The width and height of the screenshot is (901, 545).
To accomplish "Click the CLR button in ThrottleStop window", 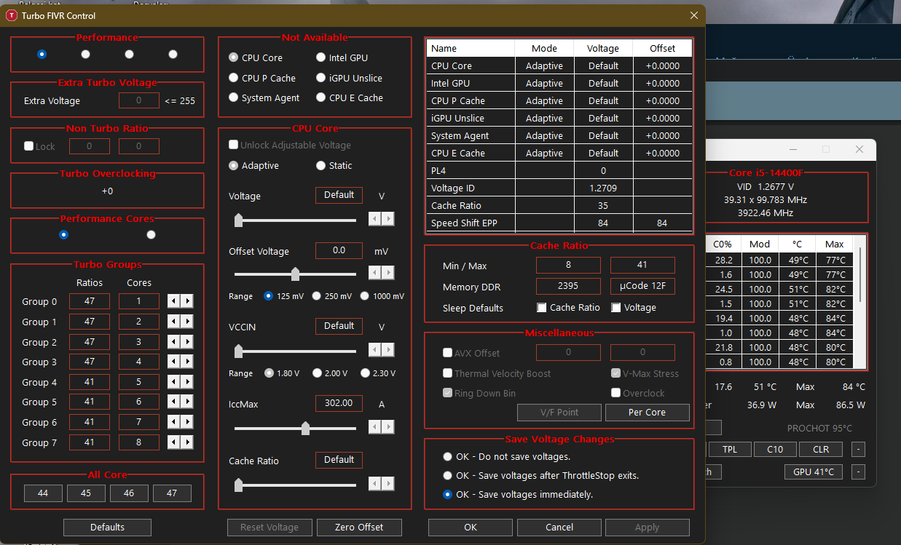I will click(x=821, y=450).
